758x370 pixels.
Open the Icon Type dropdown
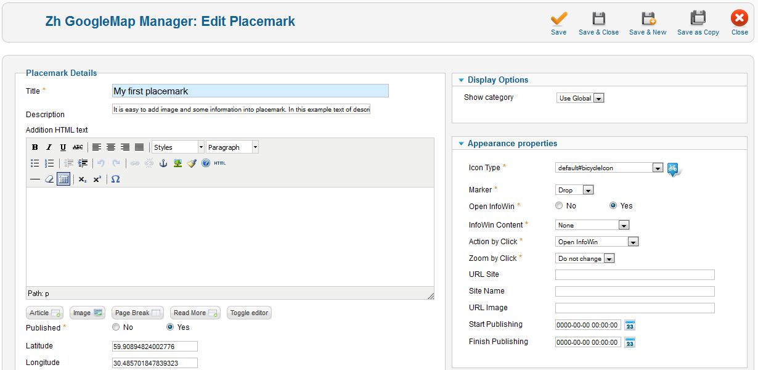pos(658,168)
